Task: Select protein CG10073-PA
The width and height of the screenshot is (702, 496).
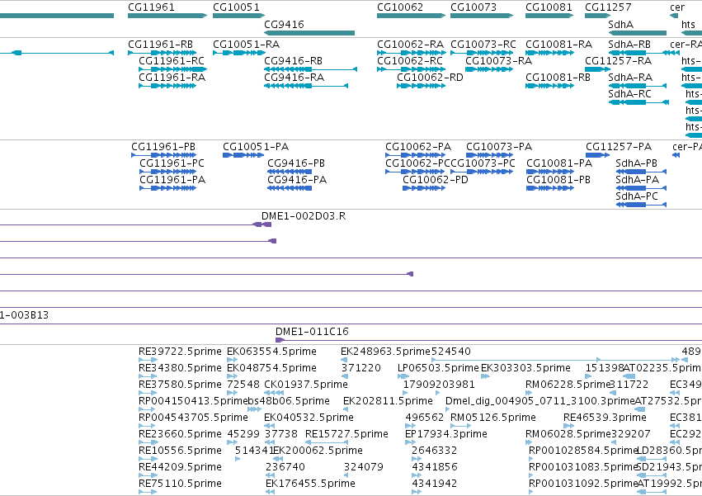Action: pos(489,155)
